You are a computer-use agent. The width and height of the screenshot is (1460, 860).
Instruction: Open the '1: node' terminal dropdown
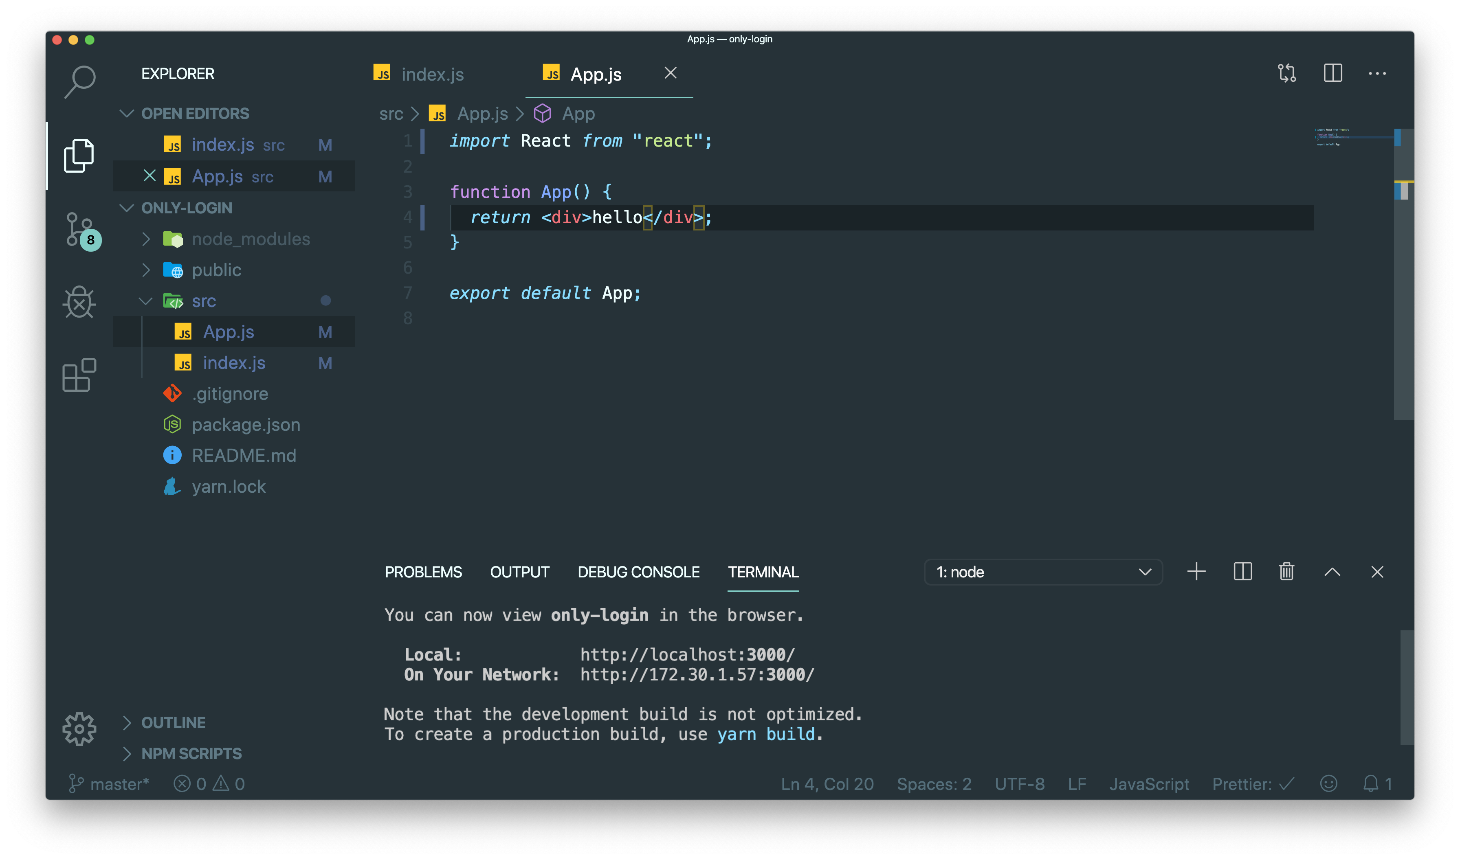tap(1043, 572)
